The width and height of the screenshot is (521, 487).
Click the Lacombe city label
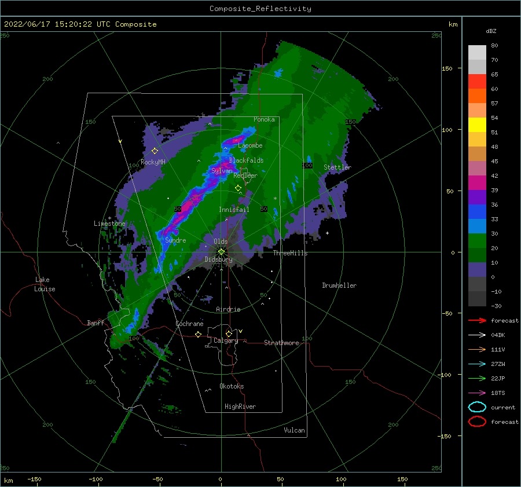250,145
